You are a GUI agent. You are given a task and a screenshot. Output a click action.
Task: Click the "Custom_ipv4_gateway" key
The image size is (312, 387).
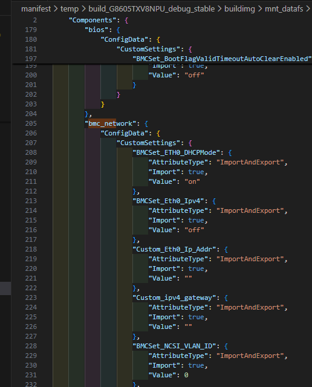[x=174, y=298]
